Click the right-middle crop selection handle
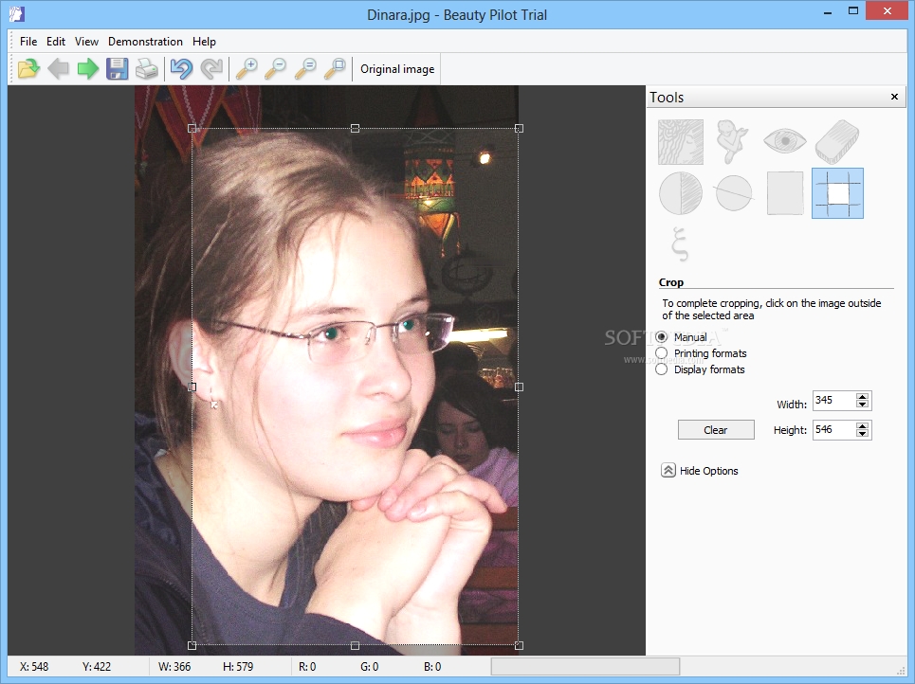The image size is (915, 684). pos(519,387)
